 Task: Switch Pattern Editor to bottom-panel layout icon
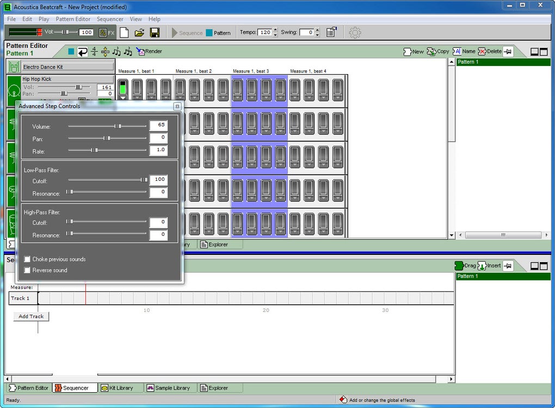pyautogui.click(x=534, y=52)
